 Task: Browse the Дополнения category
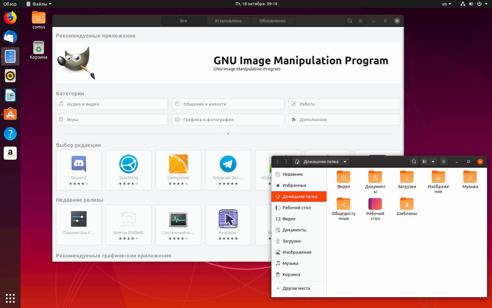click(344, 120)
